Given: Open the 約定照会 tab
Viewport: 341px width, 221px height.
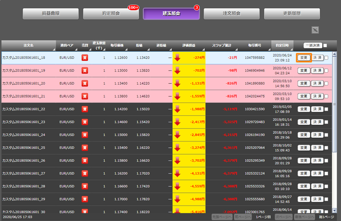Looking at the screenshot, I should tap(111, 13).
